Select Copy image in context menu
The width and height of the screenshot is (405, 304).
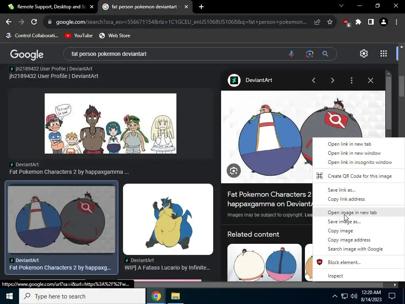point(358,231)
